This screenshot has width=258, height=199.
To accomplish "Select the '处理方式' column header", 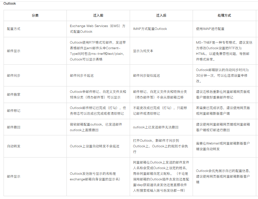I will click(224, 15).
